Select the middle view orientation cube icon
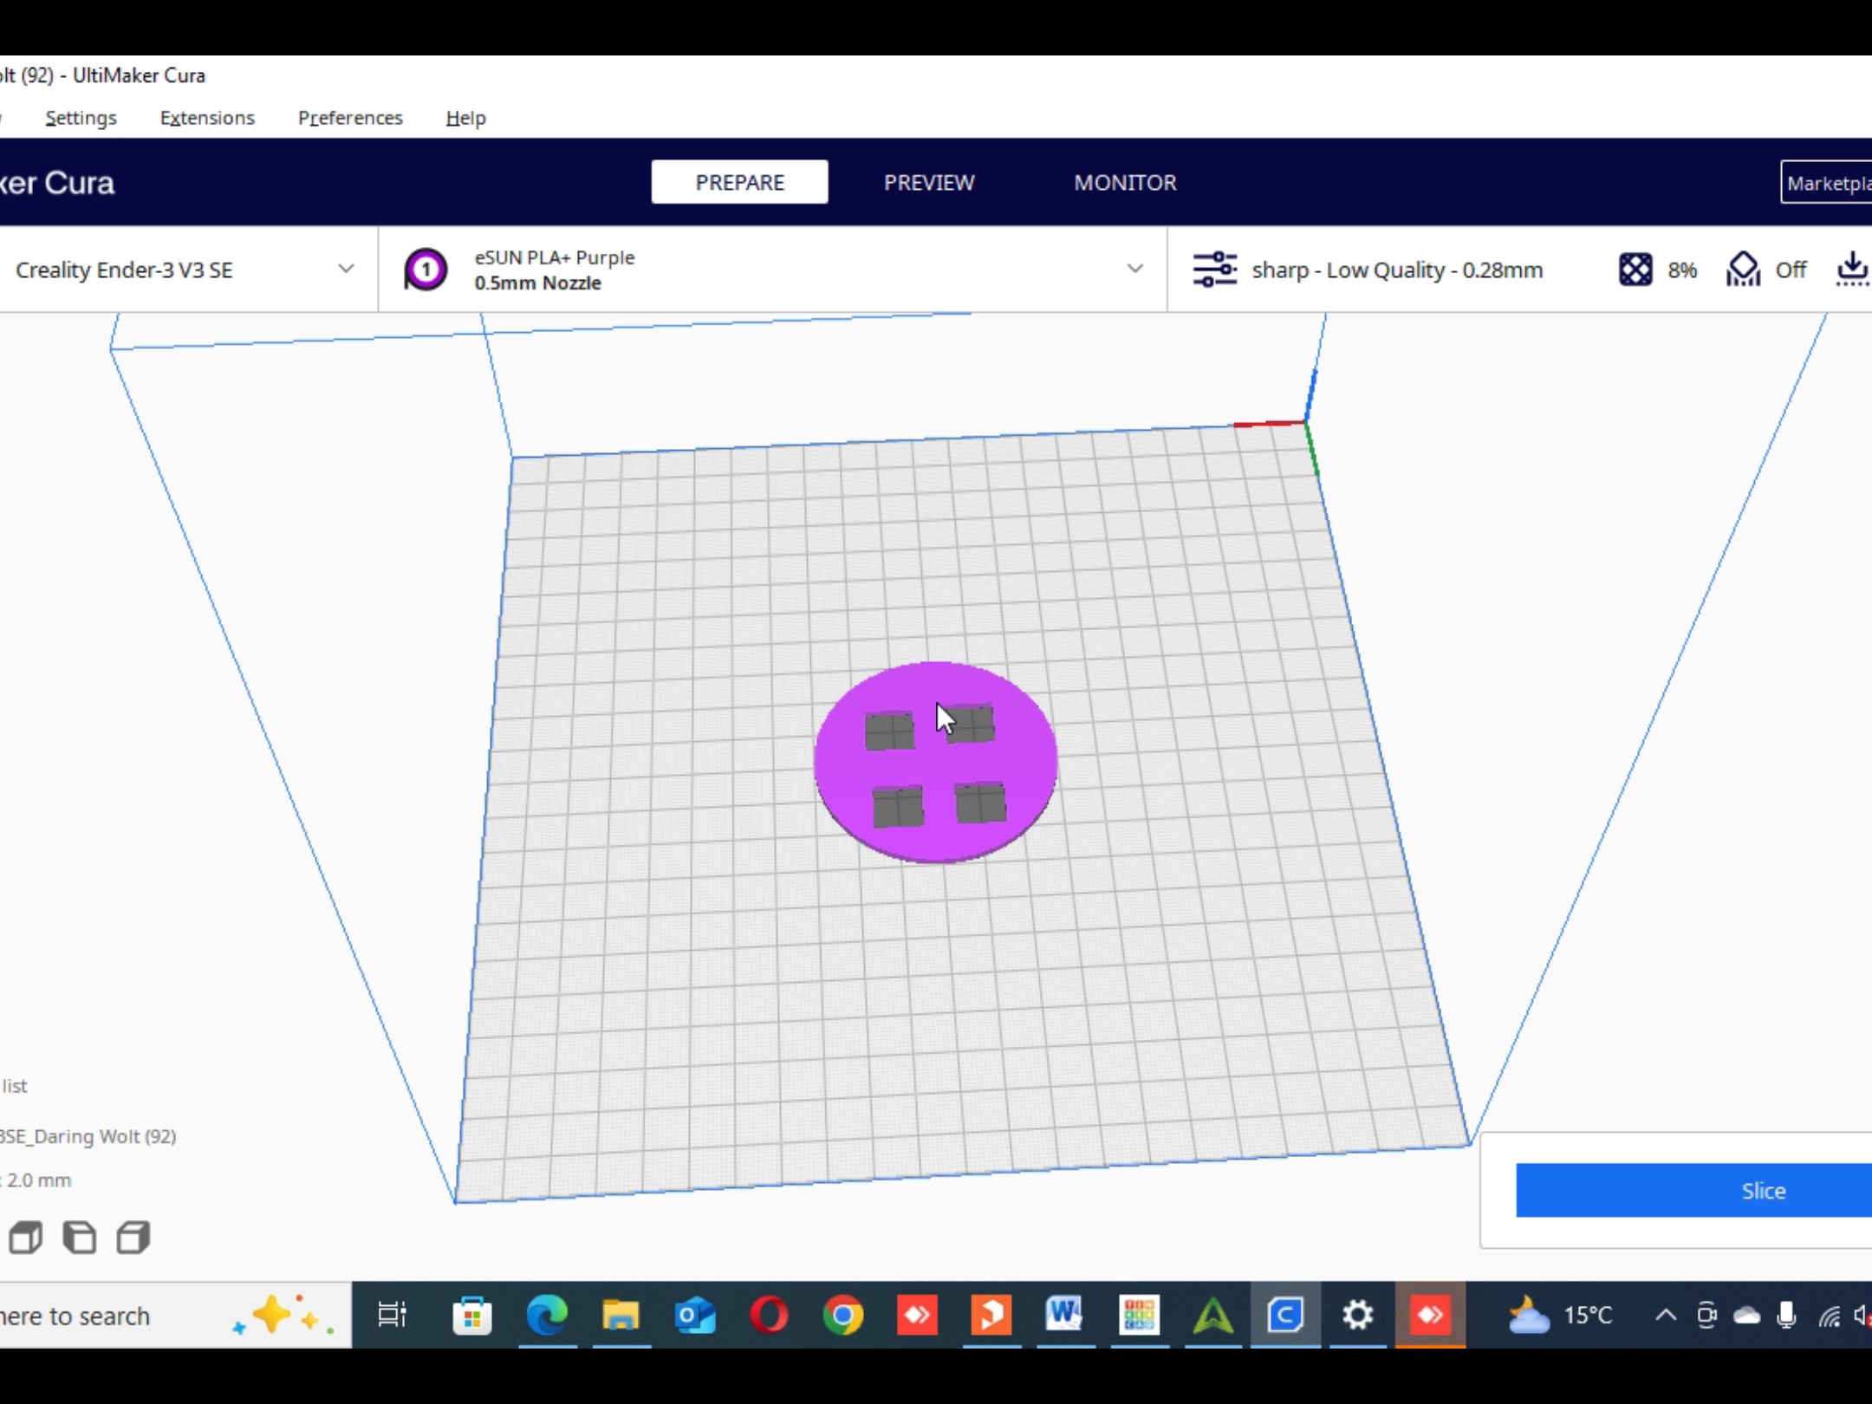The height and width of the screenshot is (1404, 1872). [x=80, y=1238]
